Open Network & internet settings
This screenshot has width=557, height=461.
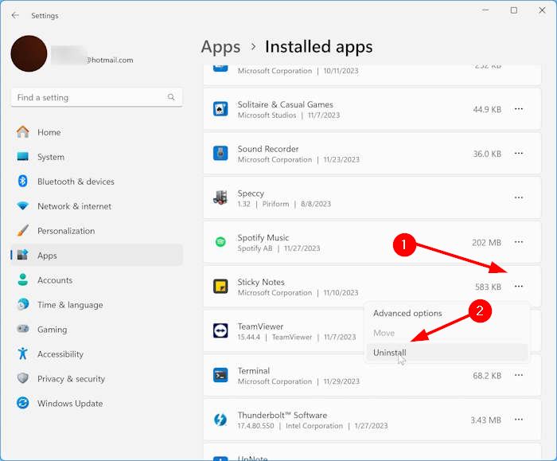(x=96, y=206)
